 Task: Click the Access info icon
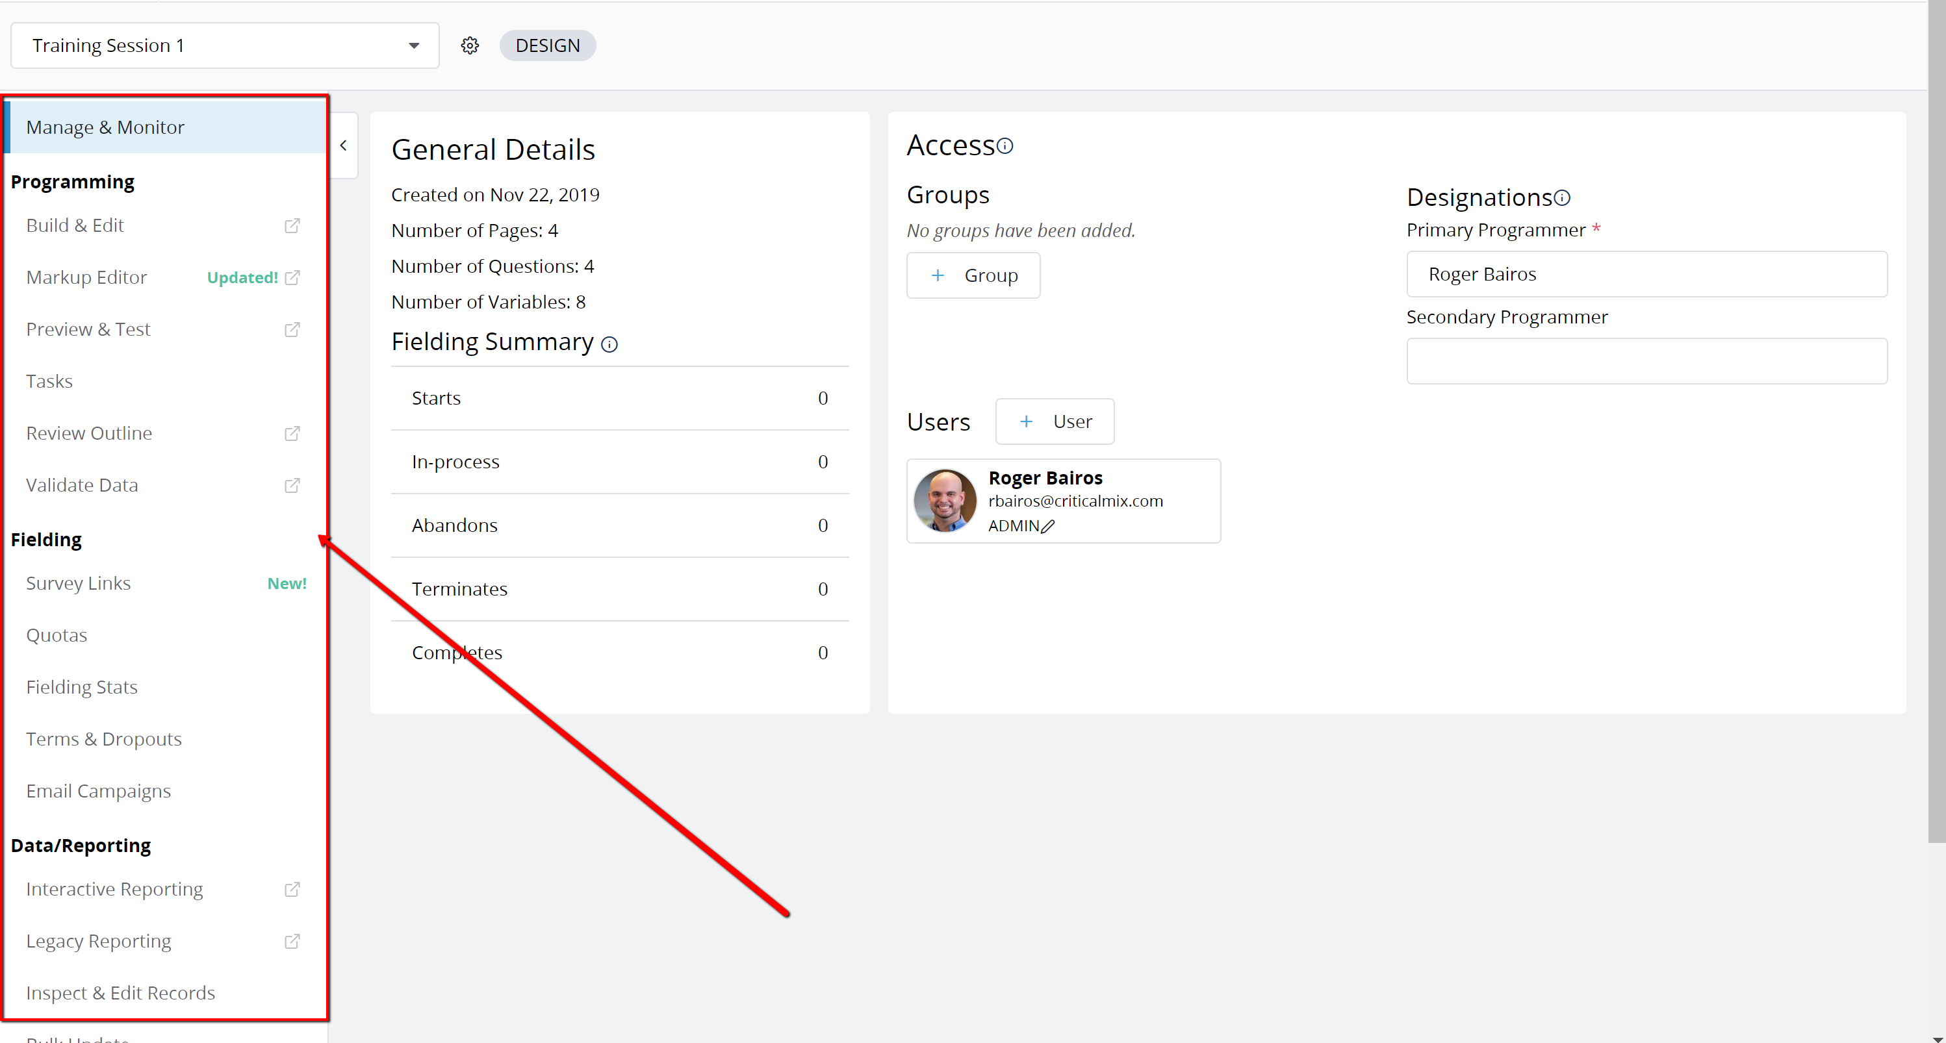click(x=1005, y=145)
